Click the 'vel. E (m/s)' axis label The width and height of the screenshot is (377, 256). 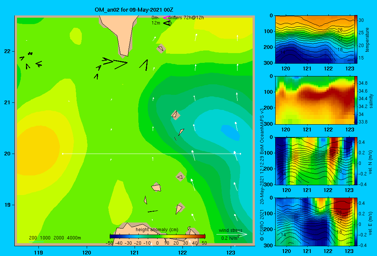[x=371, y=223]
